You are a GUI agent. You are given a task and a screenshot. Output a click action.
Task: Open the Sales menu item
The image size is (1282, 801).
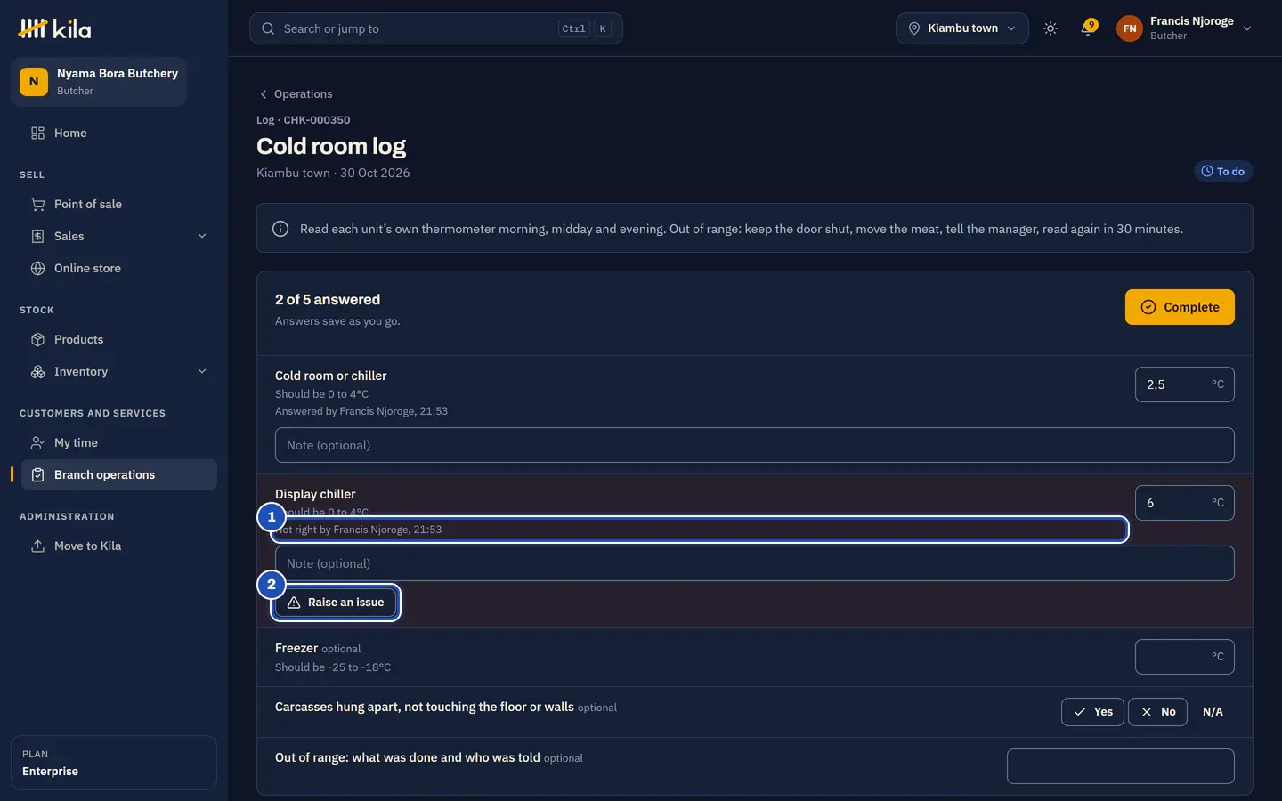pyautogui.click(x=118, y=236)
